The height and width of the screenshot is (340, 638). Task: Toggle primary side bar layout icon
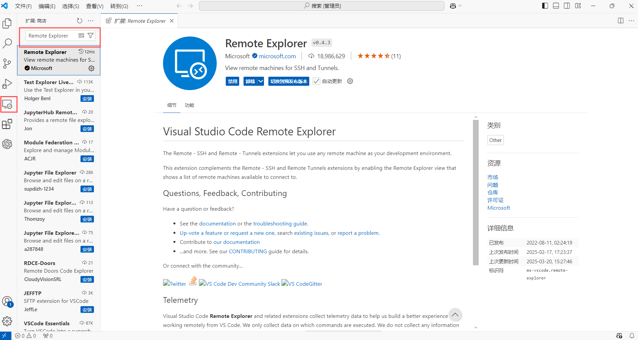[545, 6]
